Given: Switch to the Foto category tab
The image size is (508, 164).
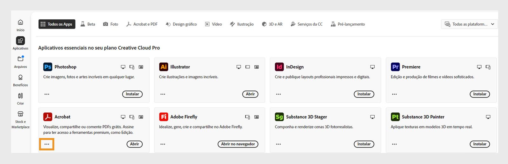Looking at the screenshot, I should (x=110, y=24).
